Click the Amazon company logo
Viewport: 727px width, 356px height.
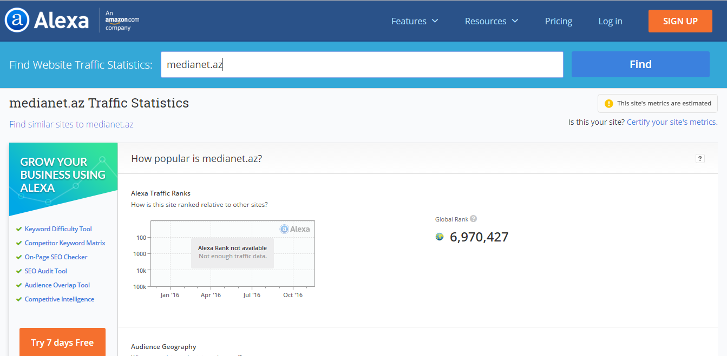122,21
